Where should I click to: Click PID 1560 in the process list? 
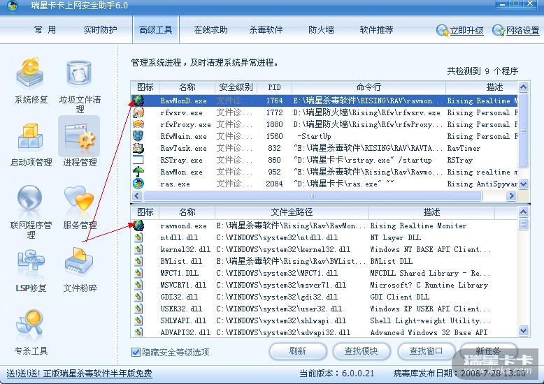click(x=274, y=136)
